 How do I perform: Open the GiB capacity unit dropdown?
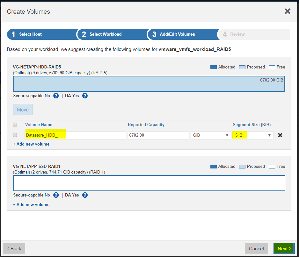(210, 135)
